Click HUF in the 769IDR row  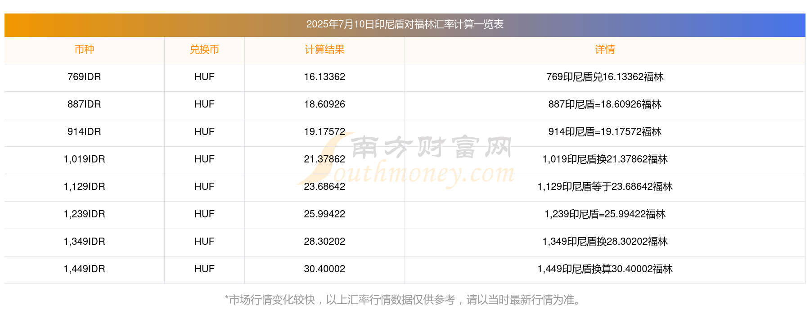pyautogui.click(x=204, y=77)
